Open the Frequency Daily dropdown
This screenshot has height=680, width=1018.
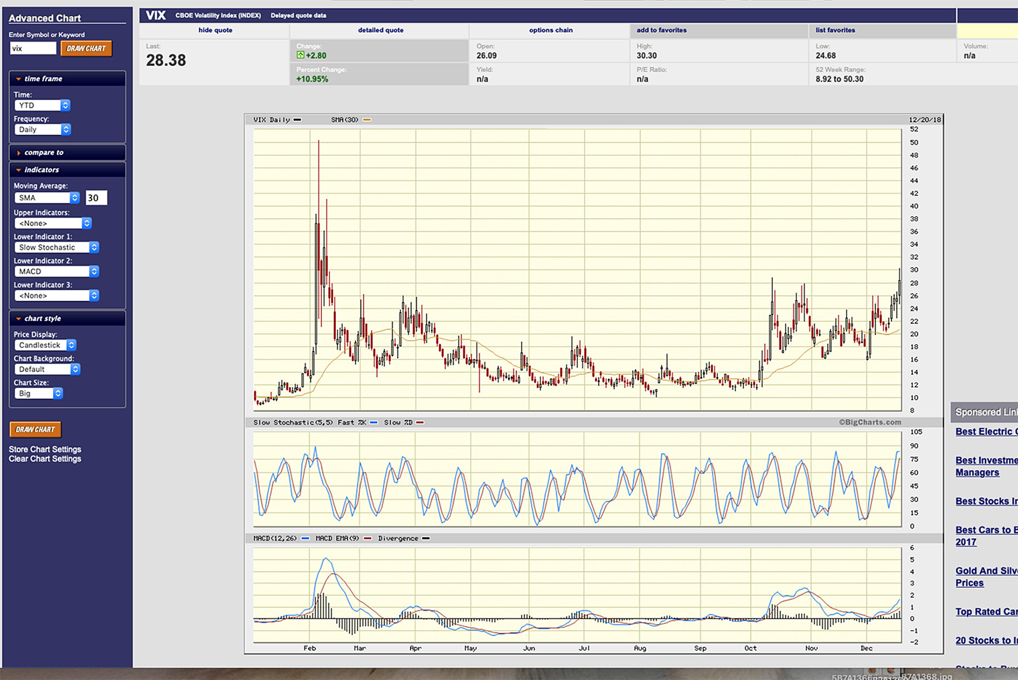pos(42,130)
